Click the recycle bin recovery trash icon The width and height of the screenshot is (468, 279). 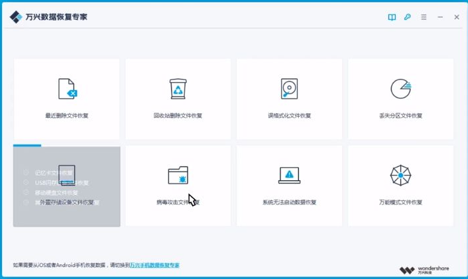[x=178, y=88]
